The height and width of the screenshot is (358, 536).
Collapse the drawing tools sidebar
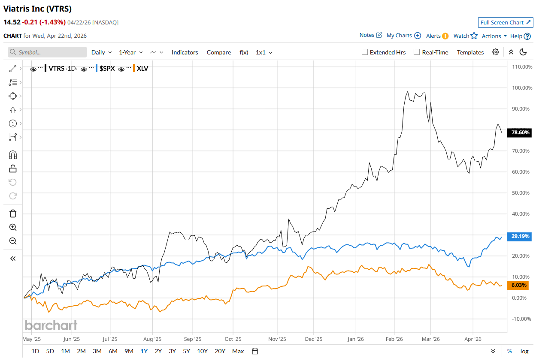(x=13, y=258)
